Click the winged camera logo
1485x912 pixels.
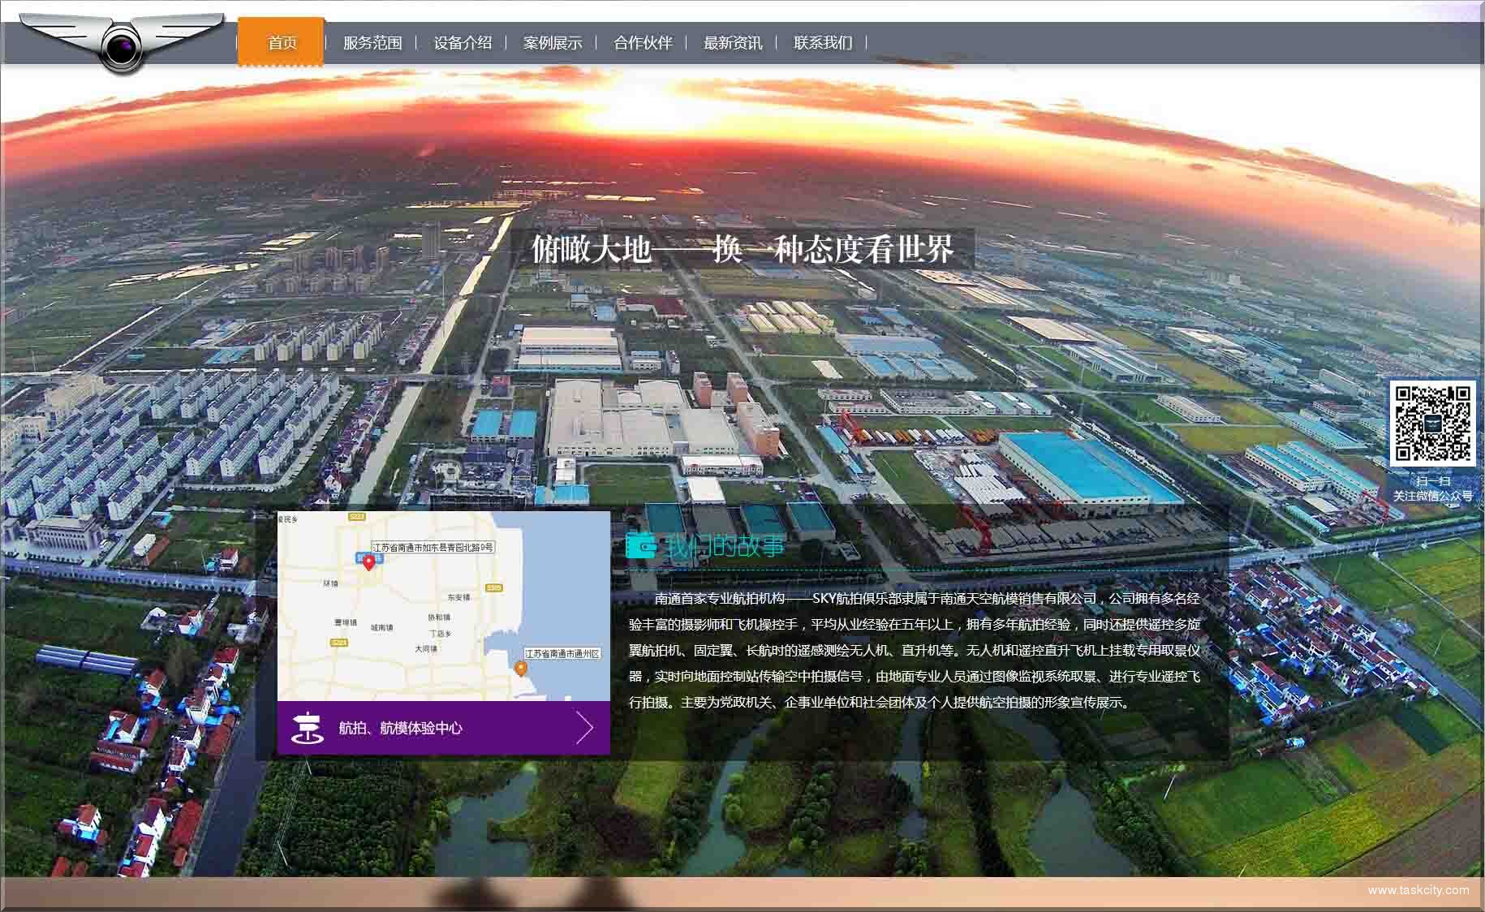122,43
